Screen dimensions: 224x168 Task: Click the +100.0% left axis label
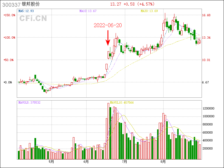(10, 38)
